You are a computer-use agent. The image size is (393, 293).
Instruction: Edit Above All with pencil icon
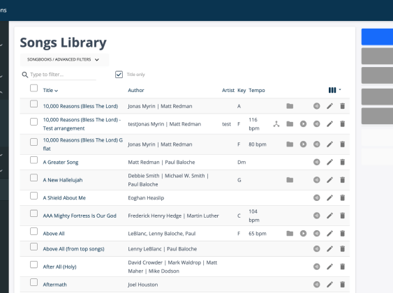coord(330,234)
